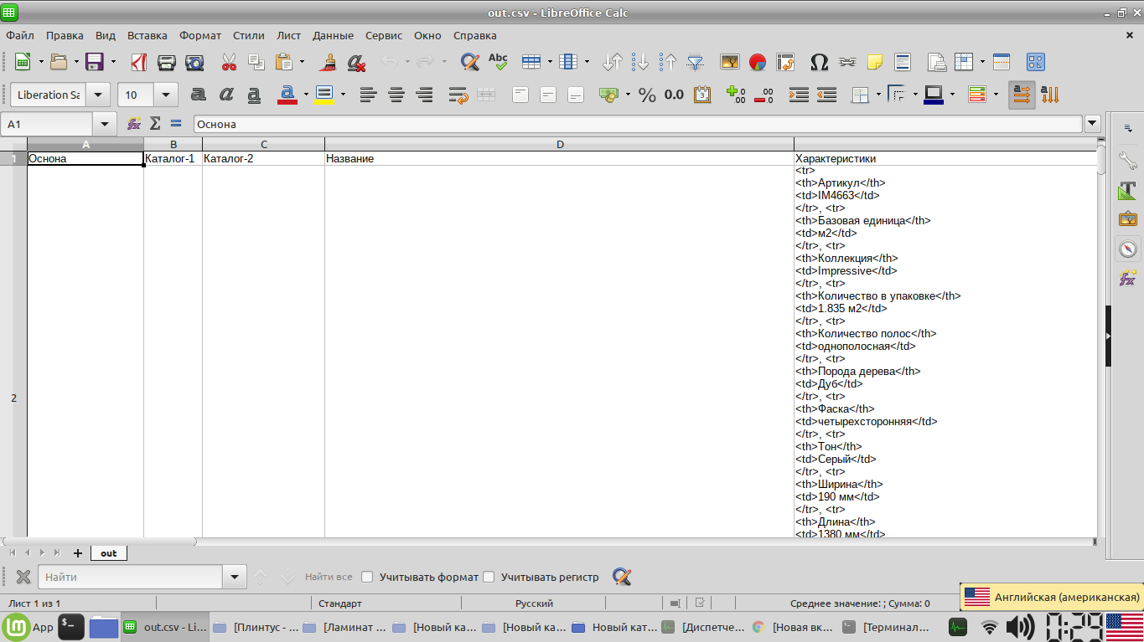Toggle Underline formatting
Screen dimensions: 1144x642
pos(254,95)
